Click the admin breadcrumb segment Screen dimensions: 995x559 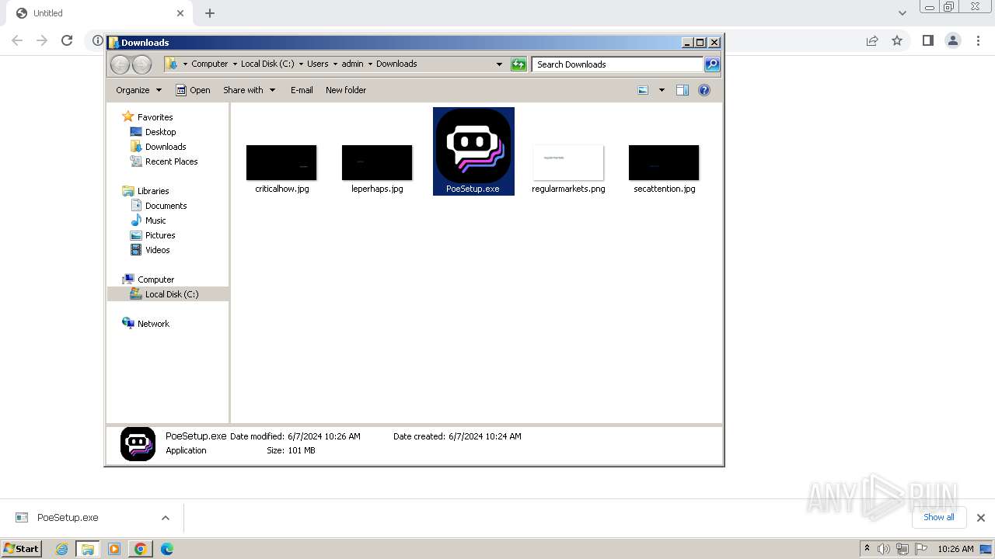tap(352, 64)
